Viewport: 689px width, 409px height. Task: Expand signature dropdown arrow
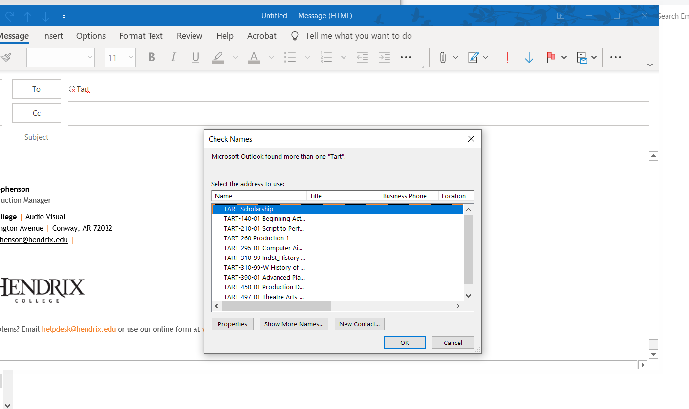[485, 58]
